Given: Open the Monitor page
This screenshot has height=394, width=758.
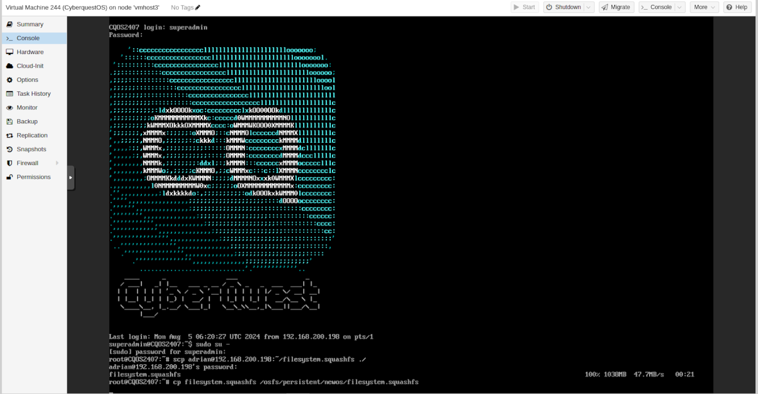Looking at the screenshot, I should pyautogui.click(x=34, y=108).
